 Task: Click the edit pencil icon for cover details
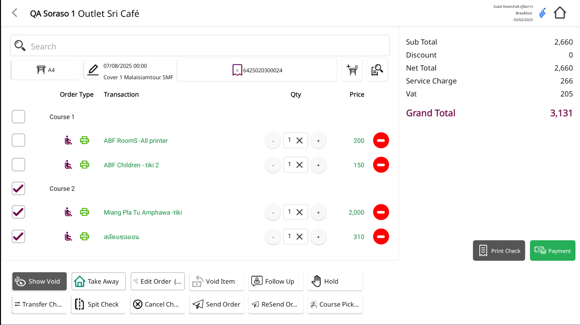93,70
